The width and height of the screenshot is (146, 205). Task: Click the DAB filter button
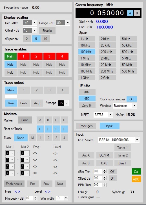tap(105, 163)
